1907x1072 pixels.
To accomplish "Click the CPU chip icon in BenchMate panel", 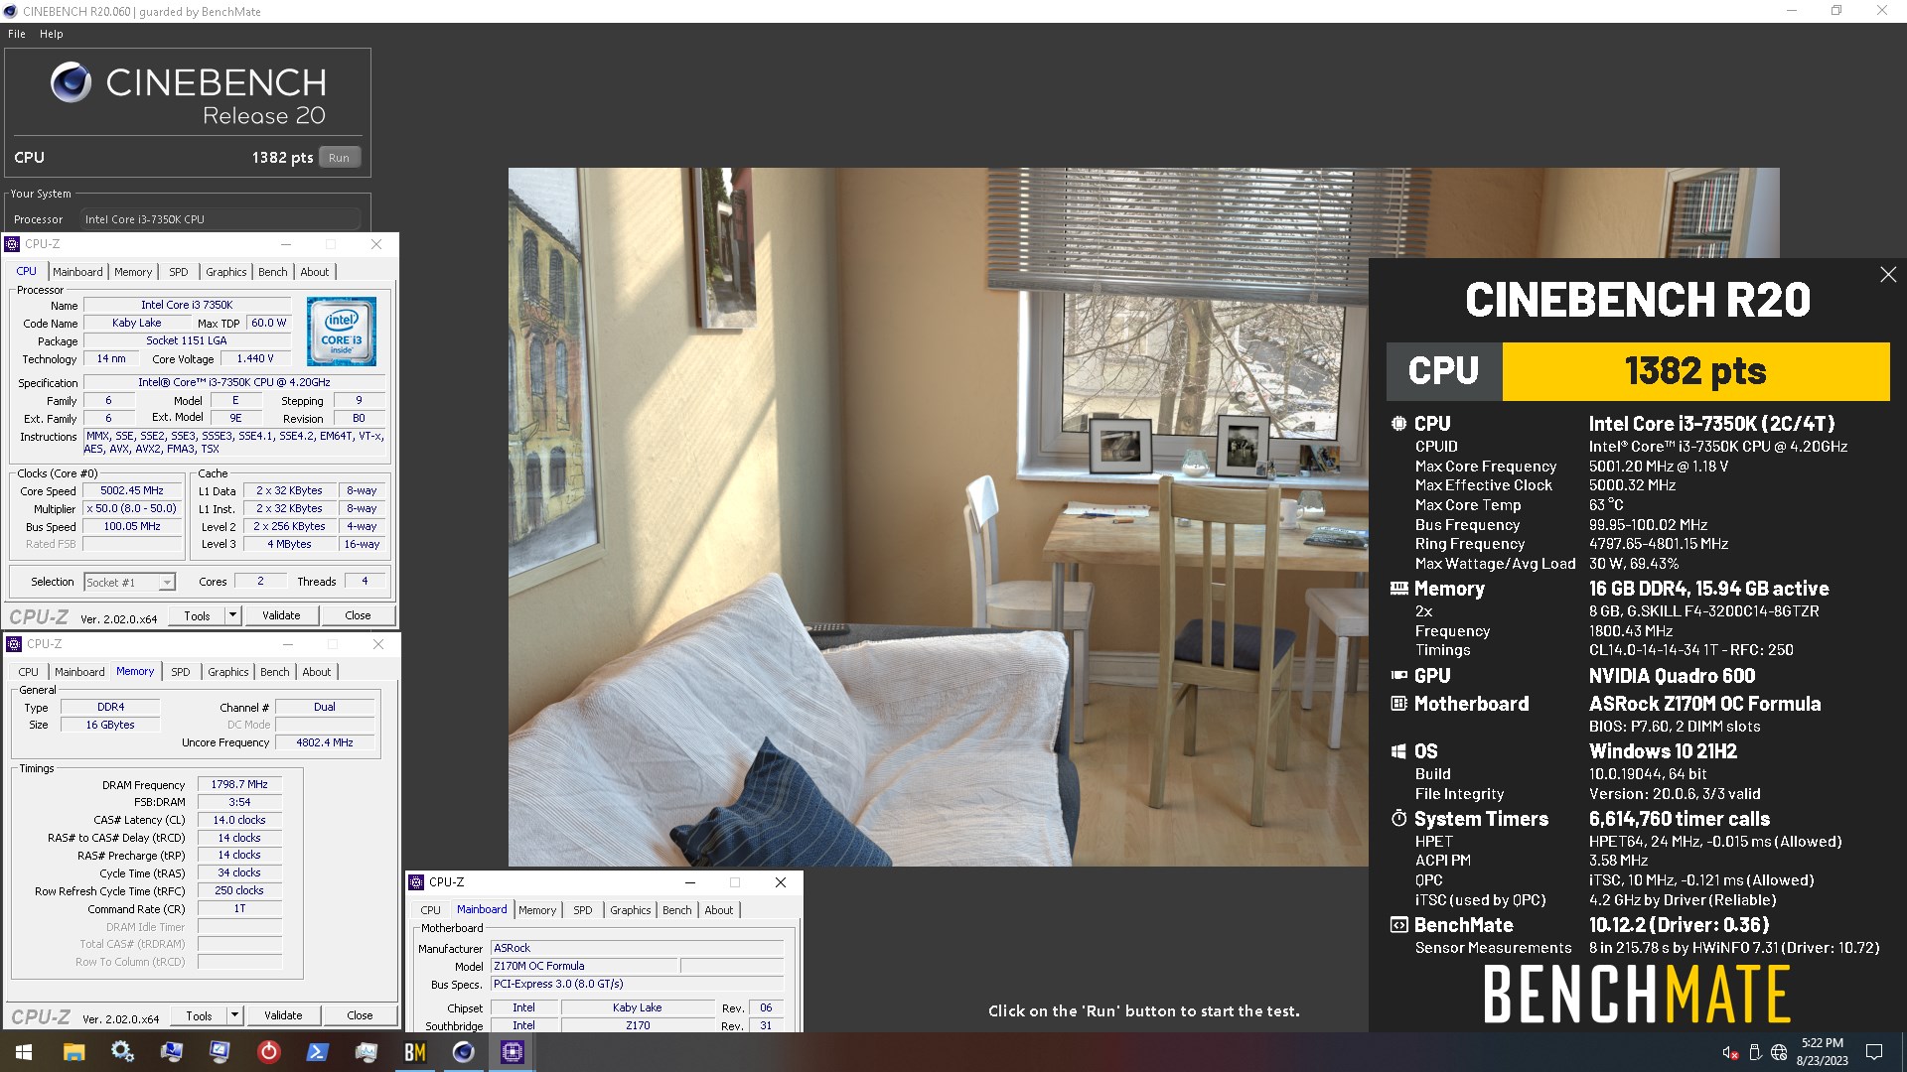I will point(1398,424).
